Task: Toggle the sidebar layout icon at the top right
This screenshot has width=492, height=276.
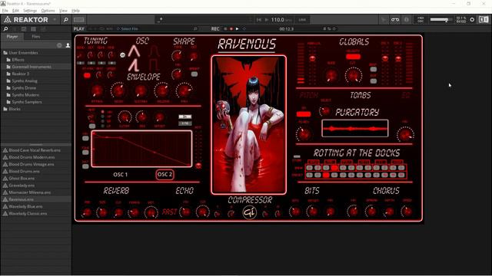Action: click(x=484, y=20)
